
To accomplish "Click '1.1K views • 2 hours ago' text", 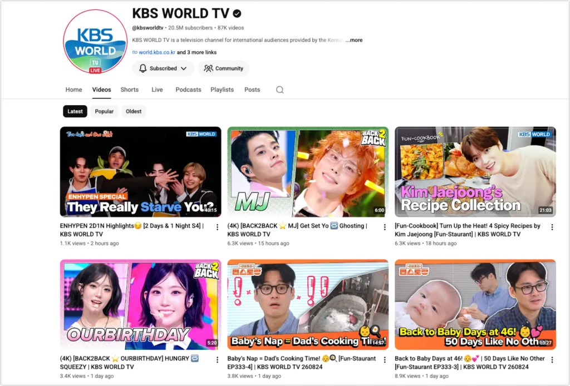I will (x=90, y=243).
